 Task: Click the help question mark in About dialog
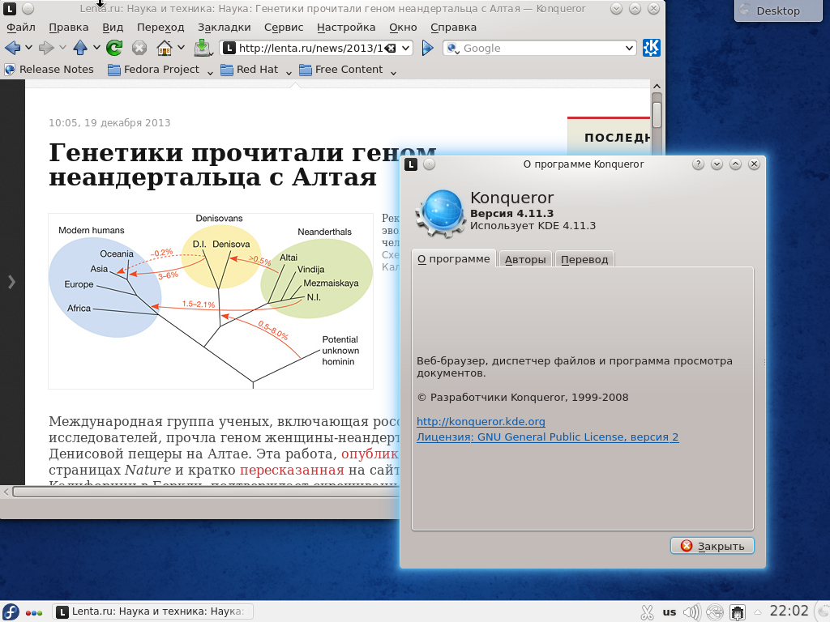pyautogui.click(x=698, y=164)
